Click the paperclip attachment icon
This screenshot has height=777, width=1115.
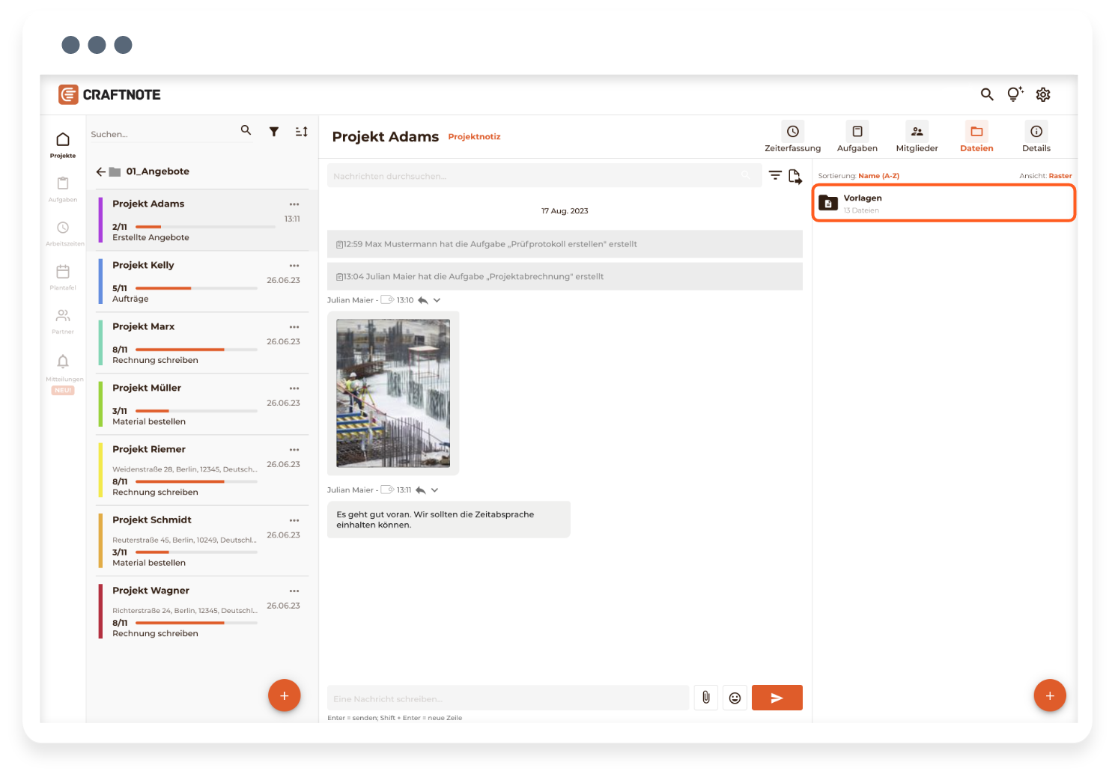pos(705,698)
